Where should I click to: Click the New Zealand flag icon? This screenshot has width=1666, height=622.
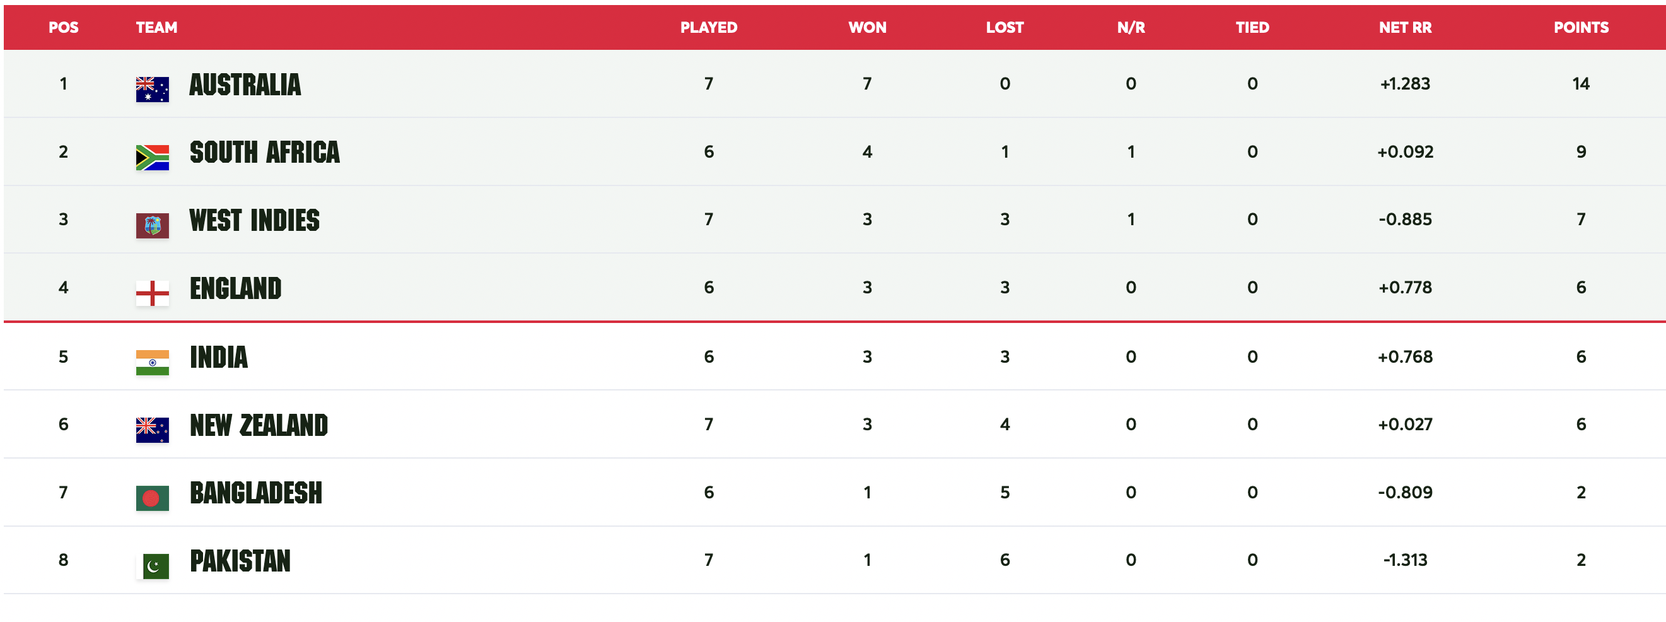152,430
